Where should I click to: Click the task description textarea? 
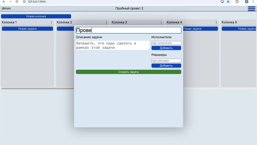click(112, 46)
